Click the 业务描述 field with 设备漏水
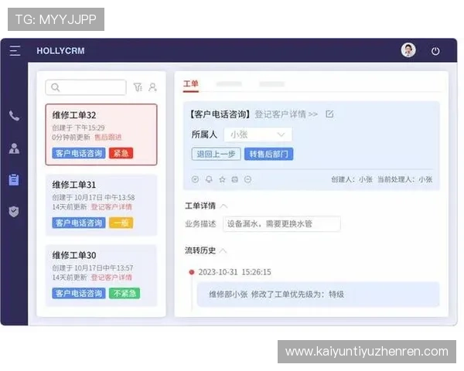Image resolution: width=464 pixels, height=371 pixels. (x=281, y=223)
